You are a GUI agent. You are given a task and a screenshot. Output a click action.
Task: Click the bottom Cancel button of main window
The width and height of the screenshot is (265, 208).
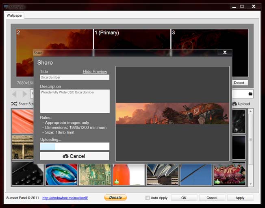click(x=212, y=198)
